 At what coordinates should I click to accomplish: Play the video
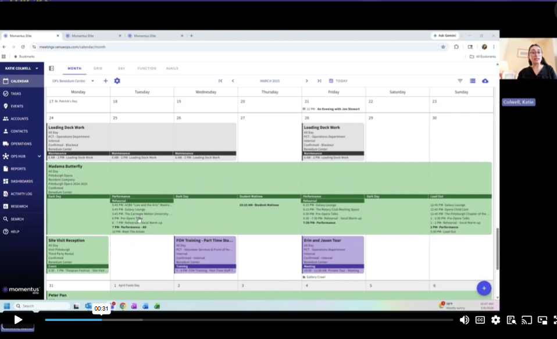18,320
